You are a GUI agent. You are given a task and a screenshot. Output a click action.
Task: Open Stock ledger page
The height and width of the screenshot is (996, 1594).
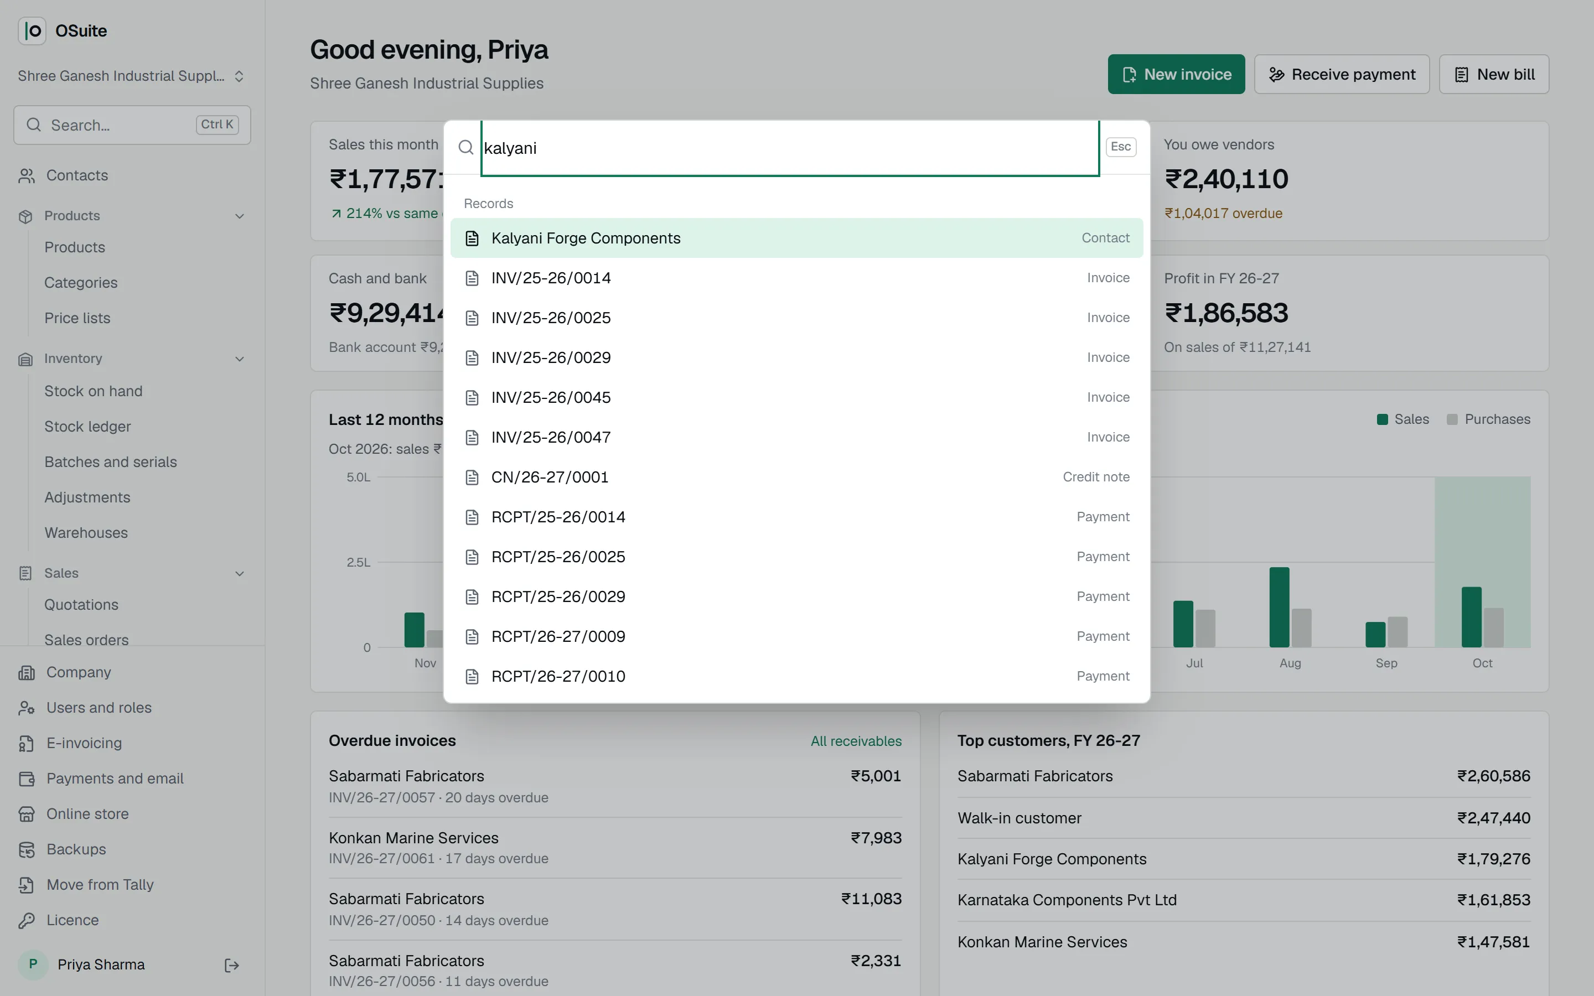tap(87, 427)
